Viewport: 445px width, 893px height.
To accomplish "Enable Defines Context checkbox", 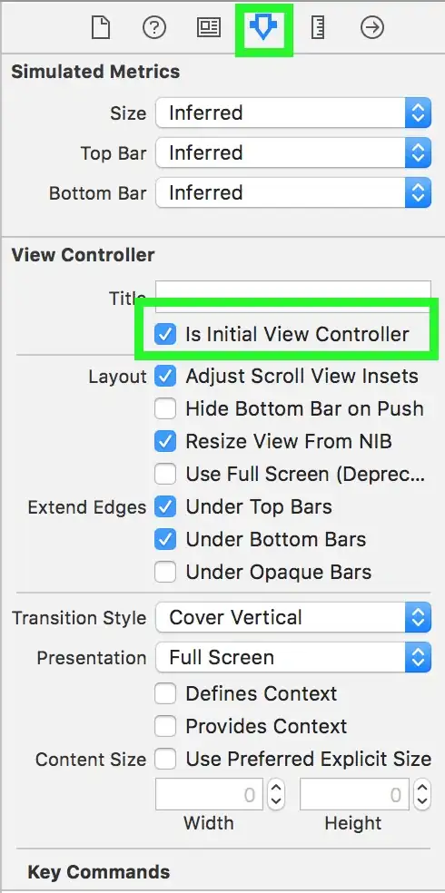I will click(165, 693).
